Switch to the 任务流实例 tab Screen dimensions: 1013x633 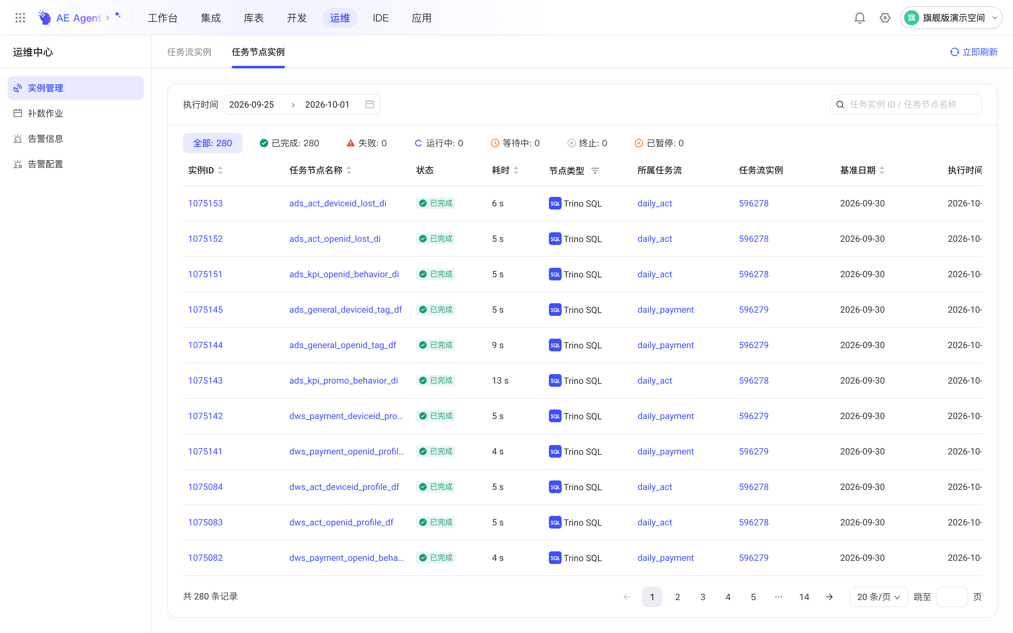pos(189,52)
